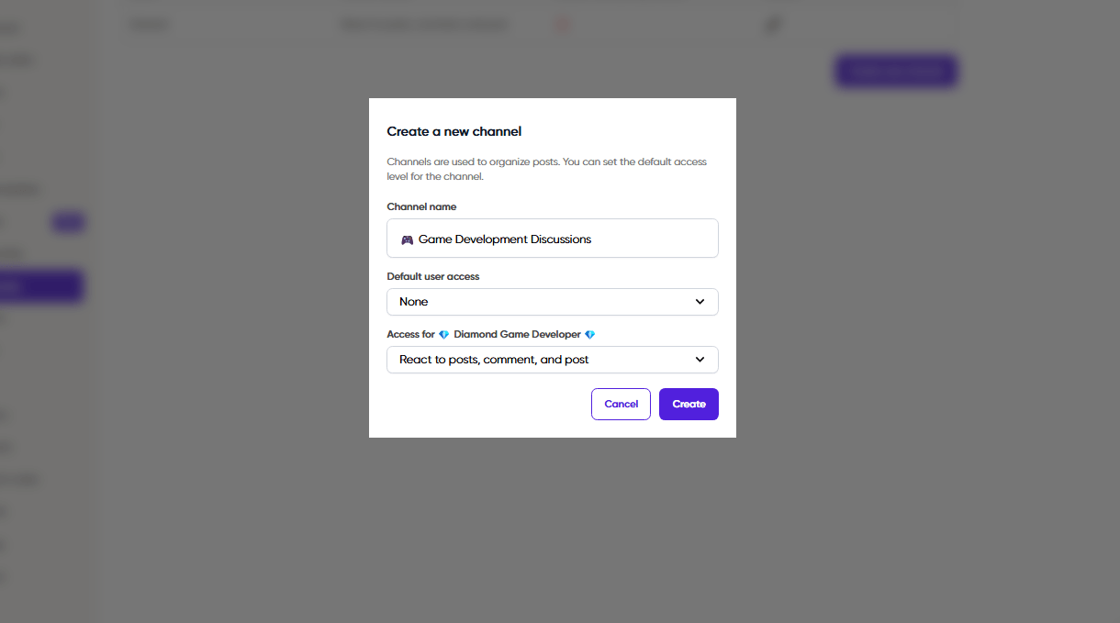
Task: Click the right diamond emoji after Diamond Game Developer
Action: (590, 335)
